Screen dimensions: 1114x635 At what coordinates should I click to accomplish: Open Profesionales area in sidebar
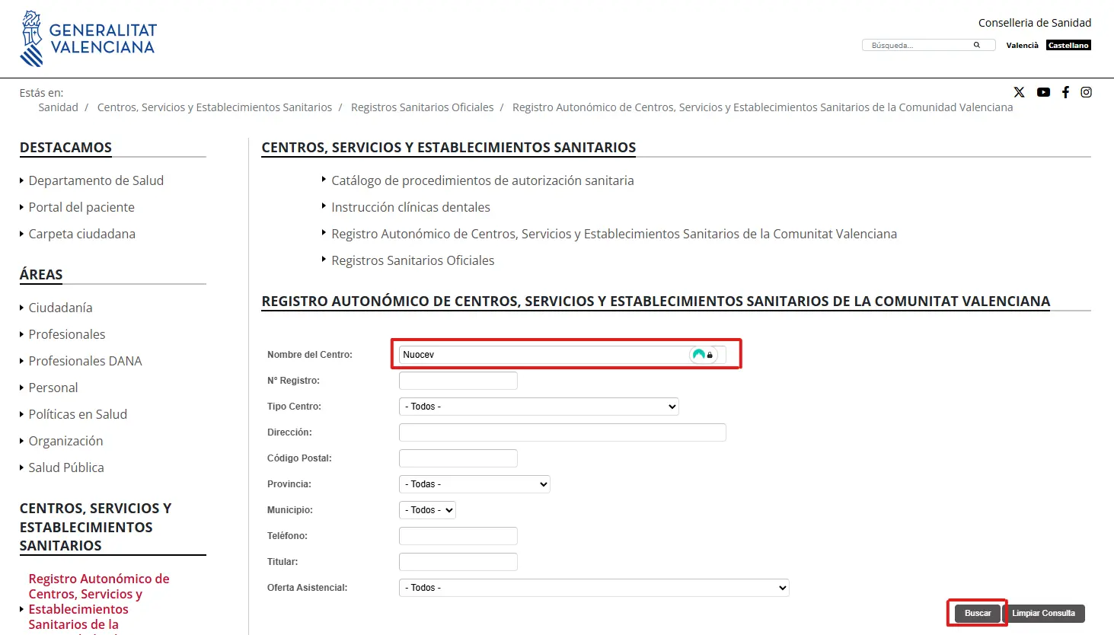[67, 334]
